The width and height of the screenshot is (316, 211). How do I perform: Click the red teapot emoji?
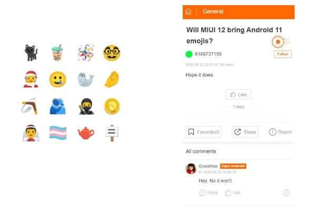86,133
